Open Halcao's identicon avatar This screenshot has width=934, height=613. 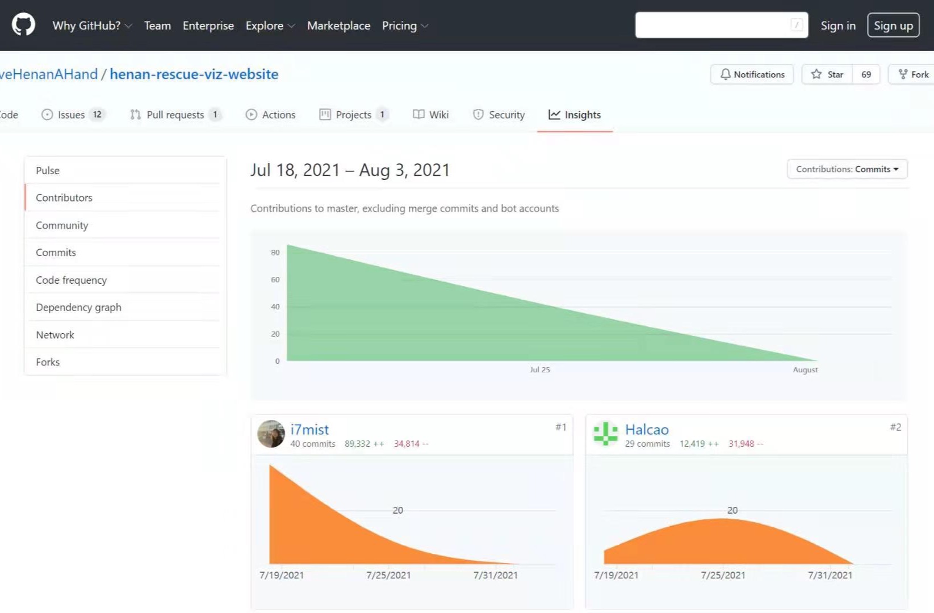pos(605,434)
